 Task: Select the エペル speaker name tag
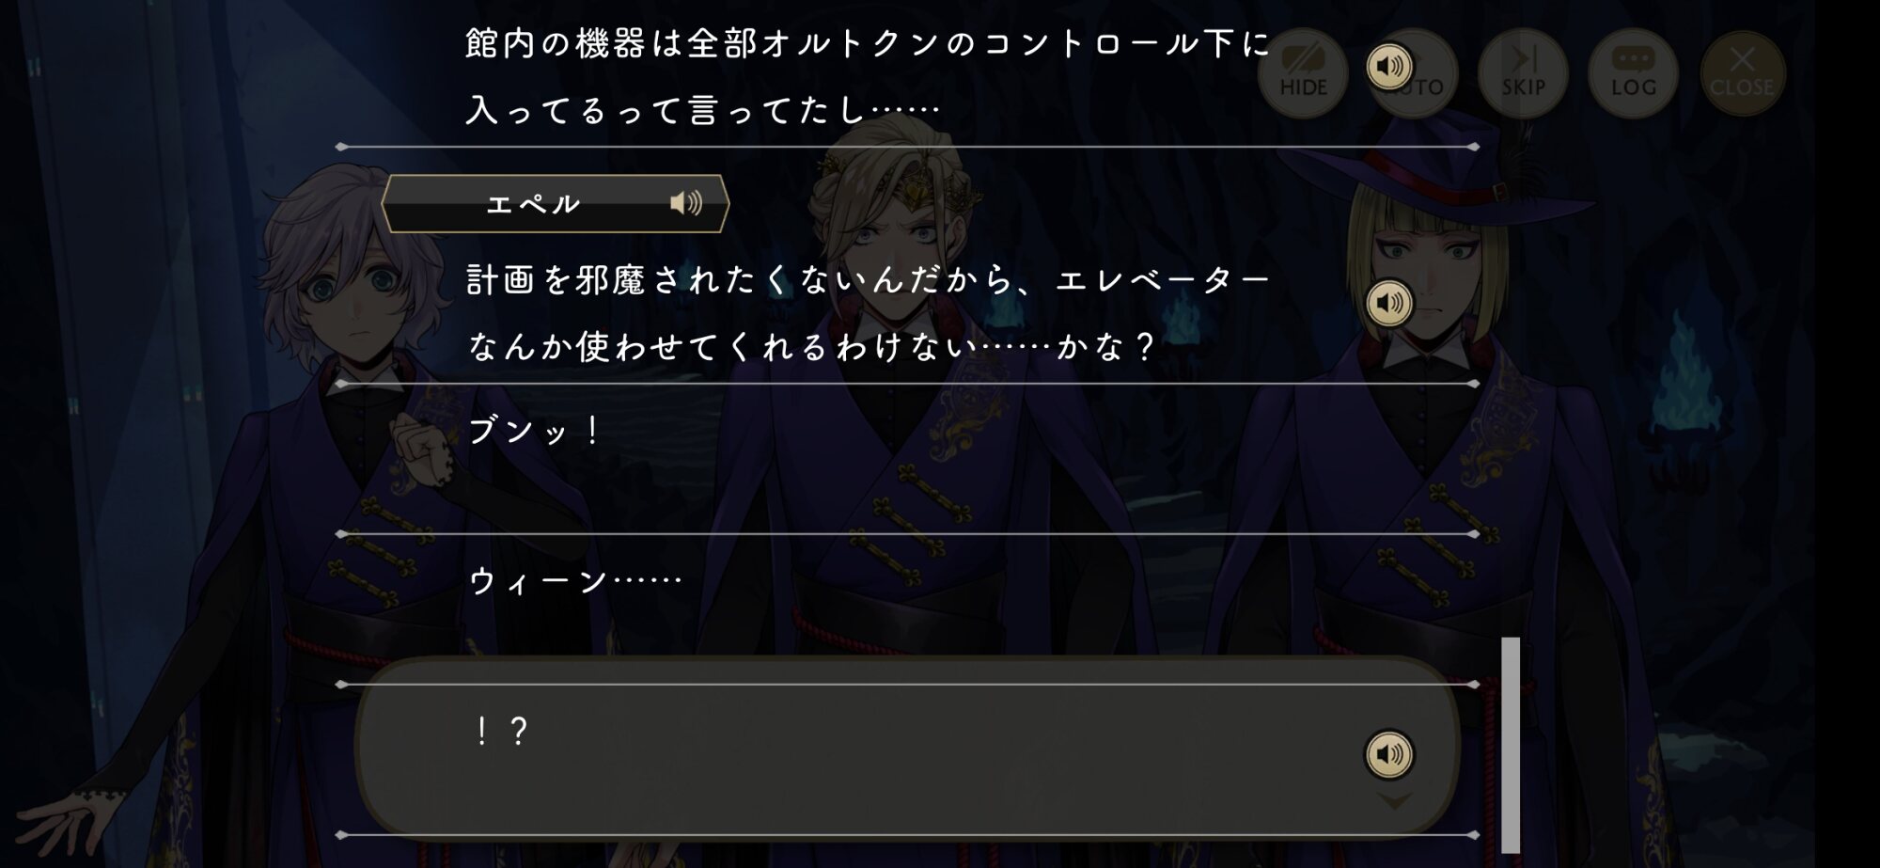tap(555, 203)
